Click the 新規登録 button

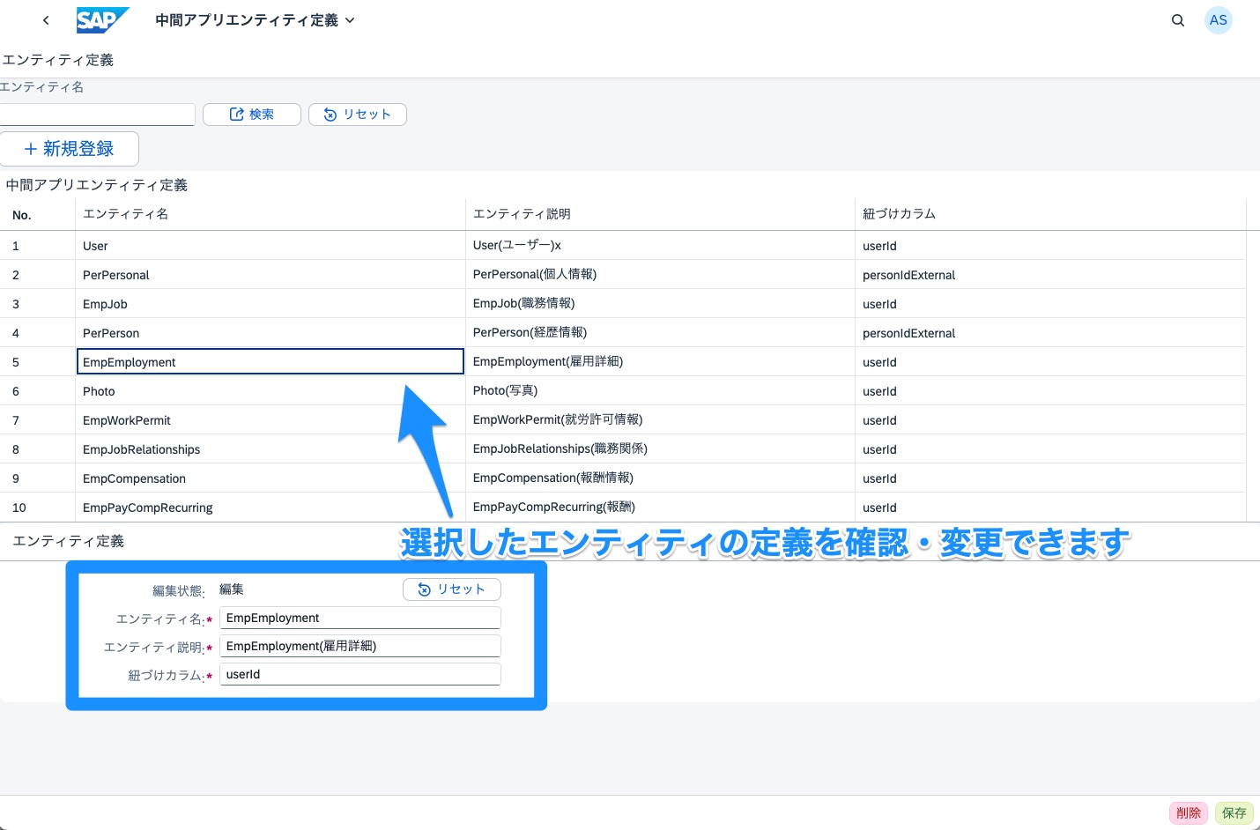[70, 149]
